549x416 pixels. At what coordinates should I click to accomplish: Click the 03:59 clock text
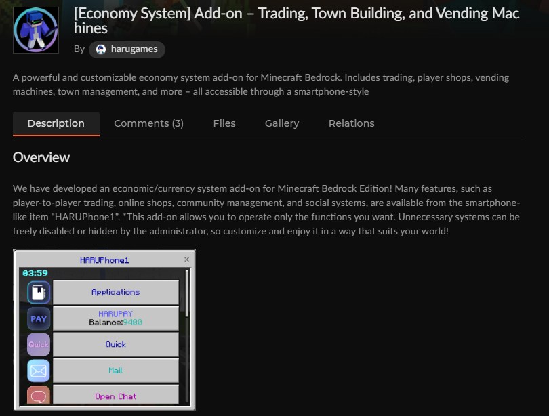[35, 273]
